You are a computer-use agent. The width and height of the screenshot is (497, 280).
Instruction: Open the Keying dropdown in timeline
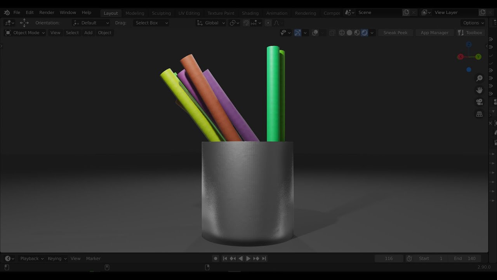pos(57,258)
